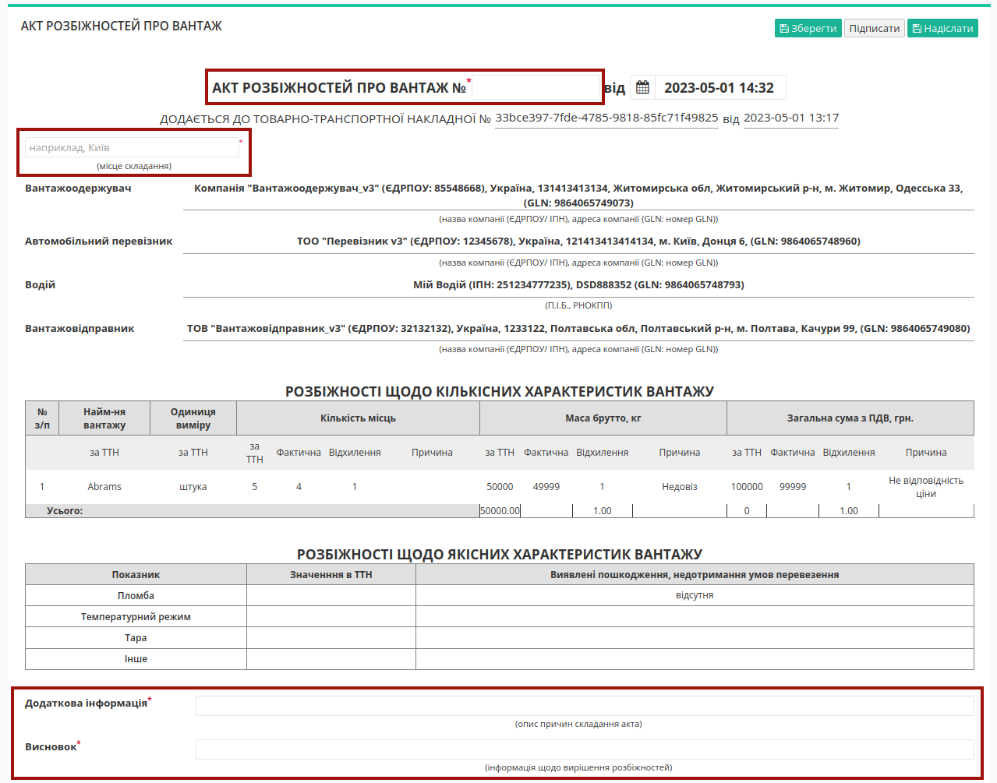Image resolution: width=997 pixels, height=783 pixels.
Task: Click the Пломба damage cell відсутня
Action: click(x=695, y=595)
